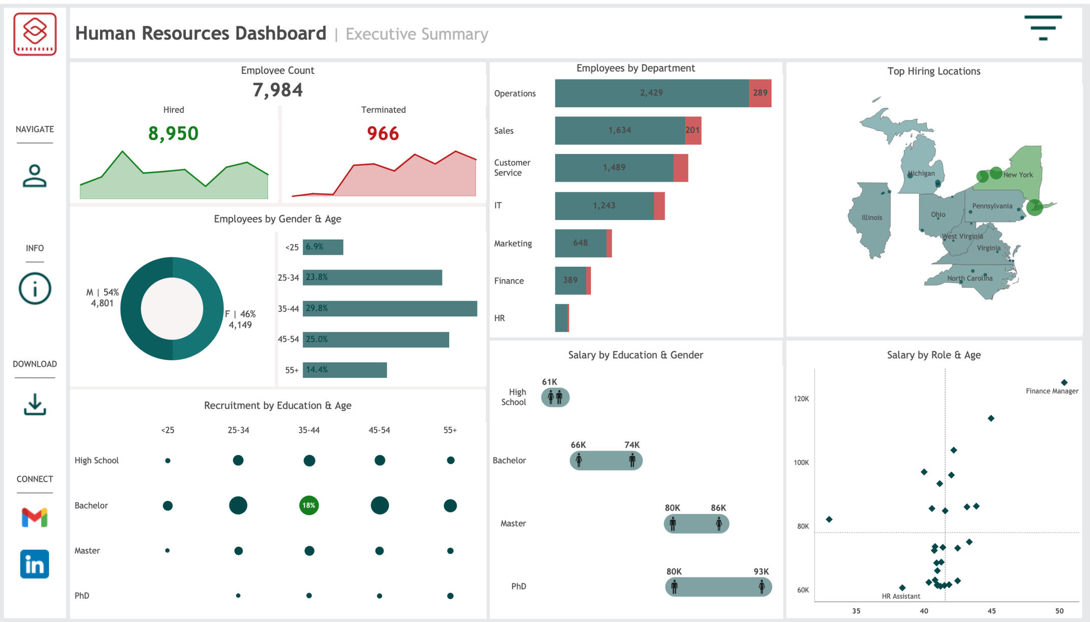Select the male segment of the donut

coord(131,308)
